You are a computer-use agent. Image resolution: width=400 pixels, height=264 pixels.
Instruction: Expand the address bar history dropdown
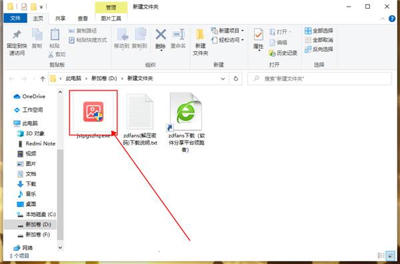[x=223, y=79]
